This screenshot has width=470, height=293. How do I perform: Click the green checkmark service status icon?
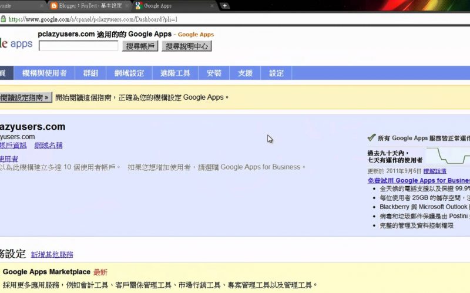point(371,137)
